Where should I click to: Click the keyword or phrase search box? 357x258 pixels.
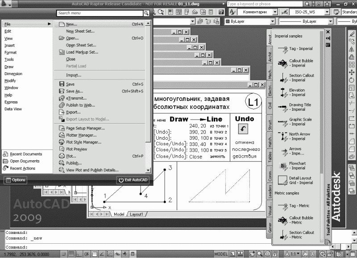point(265,4)
